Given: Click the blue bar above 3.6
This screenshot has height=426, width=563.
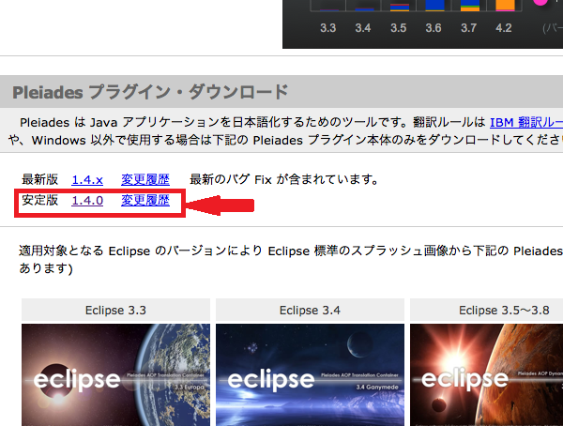Looking at the screenshot, I should pyautogui.click(x=434, y=5).
